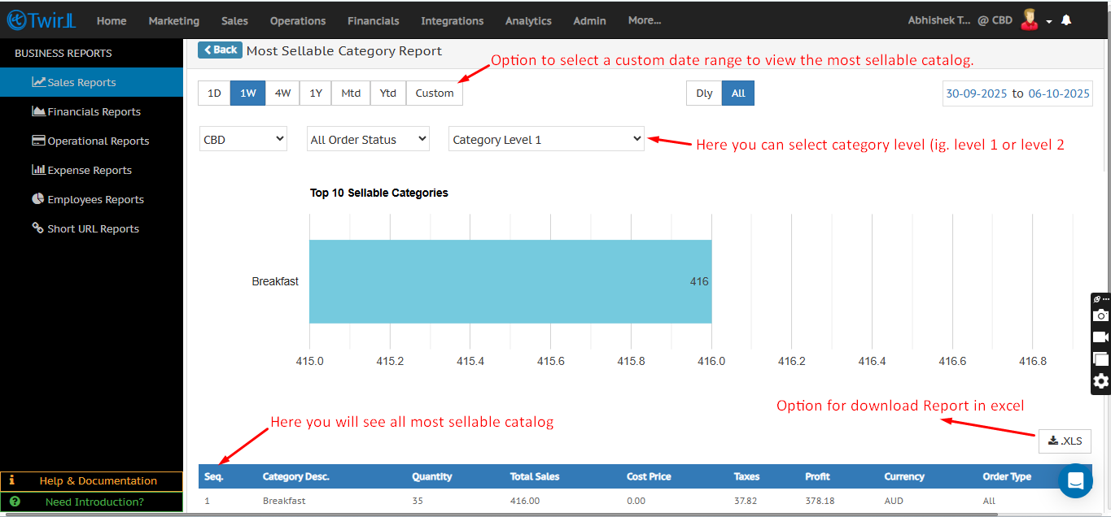Click the notification bell icon
The image size is (1111, 517).
tap(1066, 20)
